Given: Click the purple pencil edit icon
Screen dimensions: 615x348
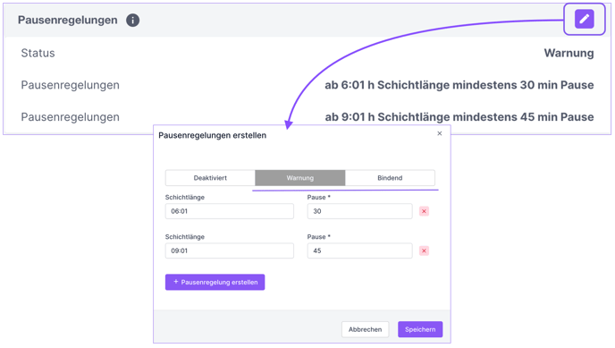Looking at the screenshot, I should click(x=584, y=19).
